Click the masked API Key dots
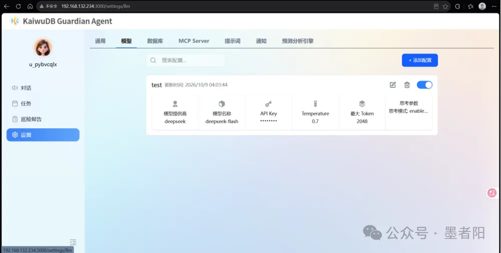This screenshot has height=253, width=501. click(x=269, y=121)
